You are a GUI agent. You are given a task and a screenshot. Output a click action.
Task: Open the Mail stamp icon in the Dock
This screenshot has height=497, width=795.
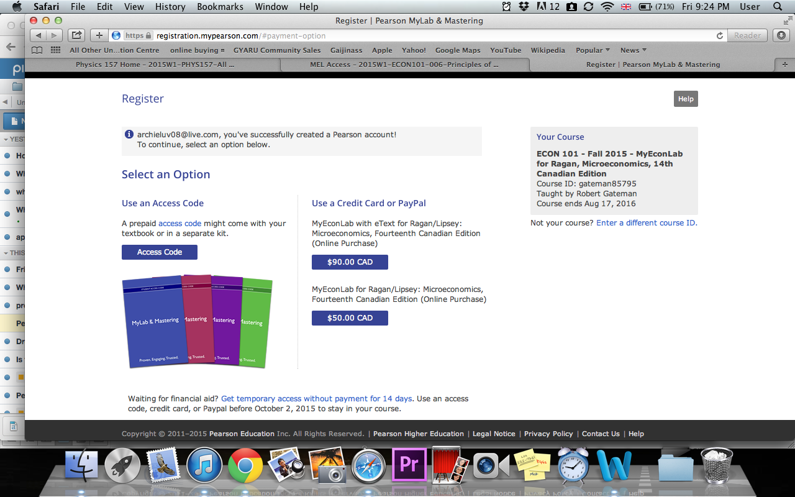pyautogui.click(x=163, y=467)
